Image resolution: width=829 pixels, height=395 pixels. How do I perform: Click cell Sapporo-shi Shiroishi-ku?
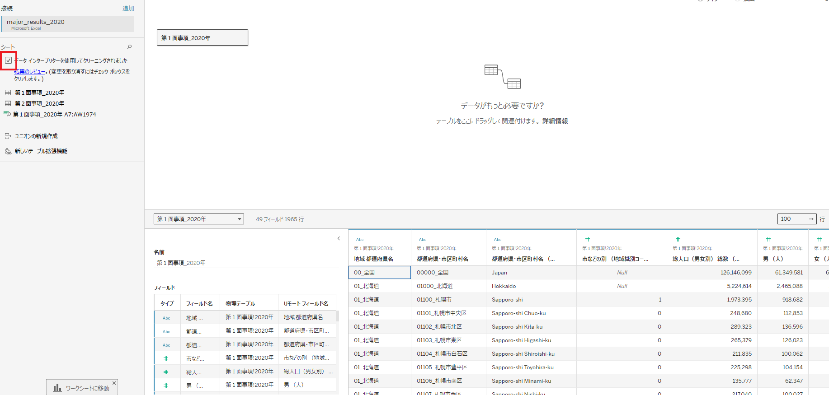[531, 353]
